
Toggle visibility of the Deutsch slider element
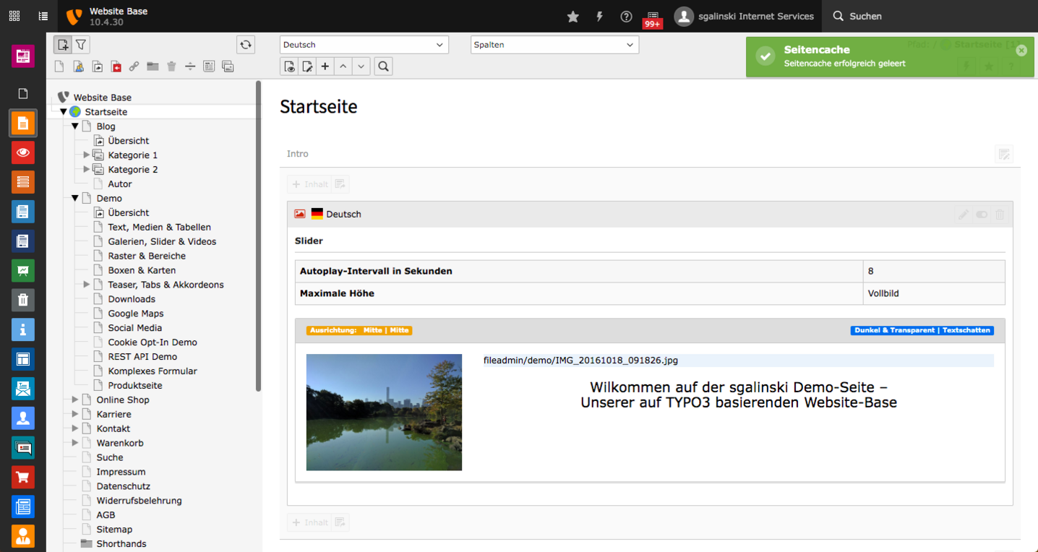982,214
